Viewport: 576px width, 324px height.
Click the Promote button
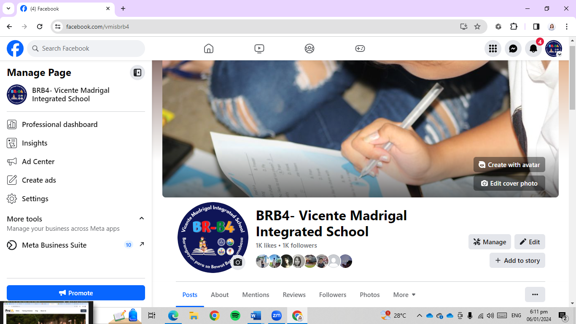(75, 292)
